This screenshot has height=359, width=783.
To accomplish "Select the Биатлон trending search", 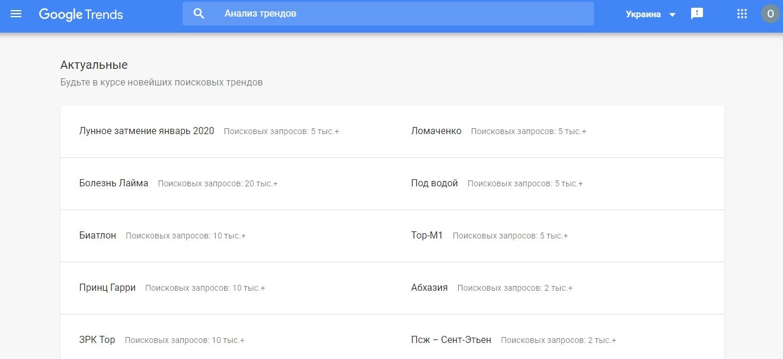I will point(98,236).
